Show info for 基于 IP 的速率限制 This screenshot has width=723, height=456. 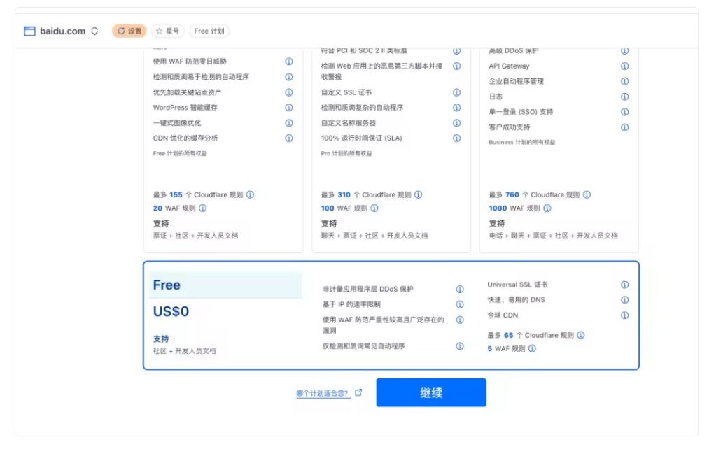click(460, 304)
